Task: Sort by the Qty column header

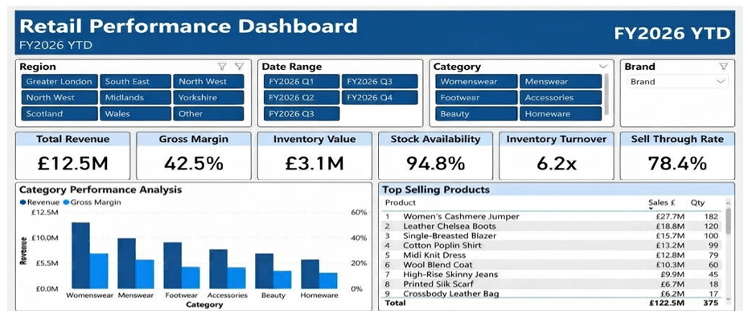Action: tap(697, 202)
